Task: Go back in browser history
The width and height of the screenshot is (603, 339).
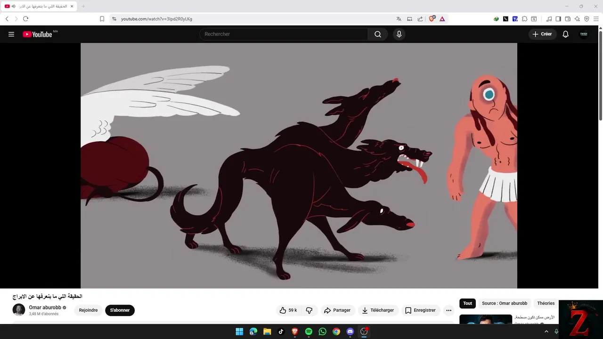Action: click(x=7, y=19)
